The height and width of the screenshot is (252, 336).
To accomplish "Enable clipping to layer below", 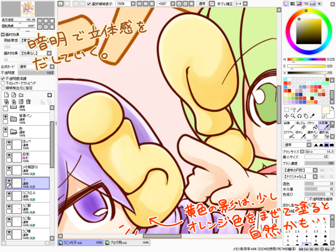I will (3, 83).
